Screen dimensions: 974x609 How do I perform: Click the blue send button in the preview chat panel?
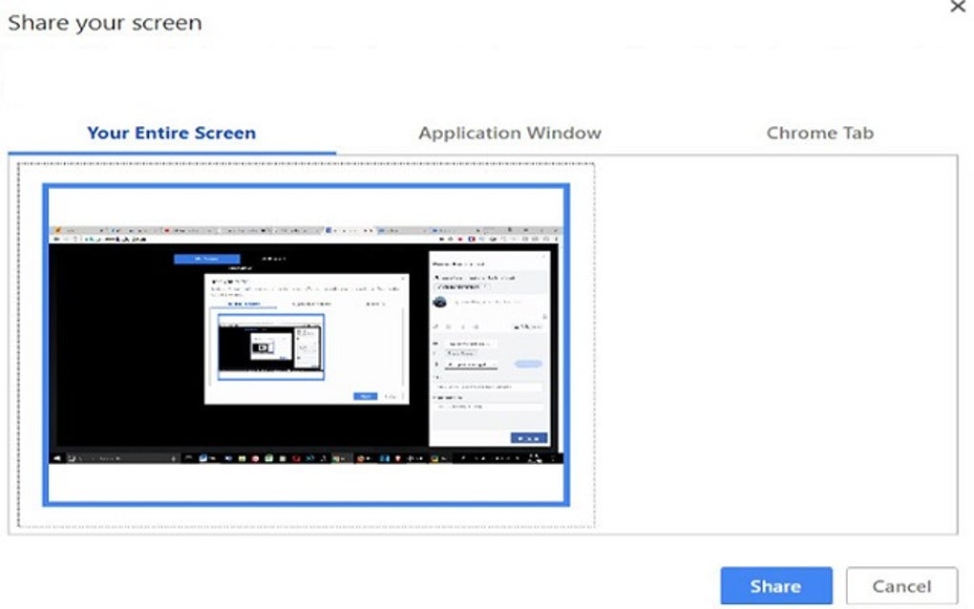click(527, 438)
